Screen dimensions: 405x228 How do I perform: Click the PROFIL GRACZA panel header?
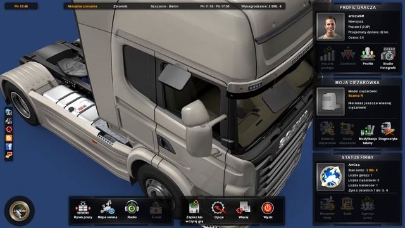coord(358,8)
